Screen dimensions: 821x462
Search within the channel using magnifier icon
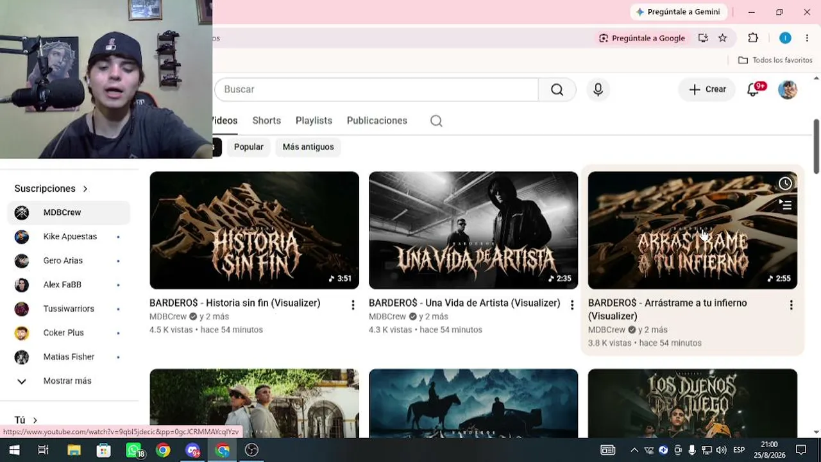click(x=436, y=121)
